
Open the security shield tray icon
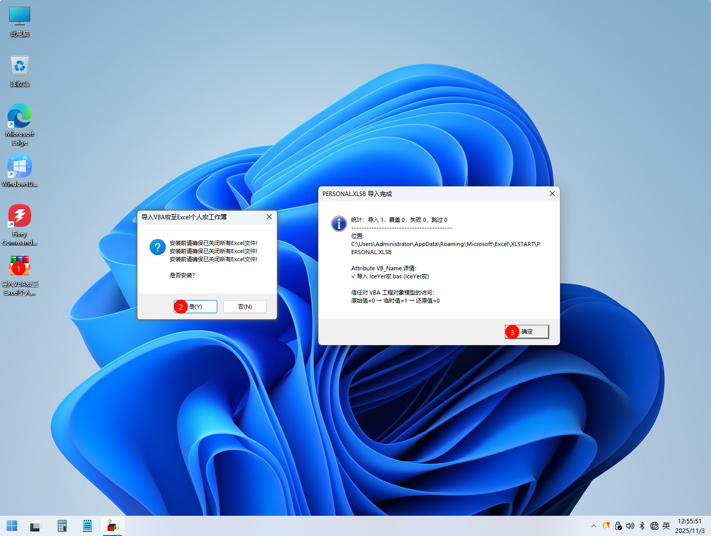tap(606, 526)
